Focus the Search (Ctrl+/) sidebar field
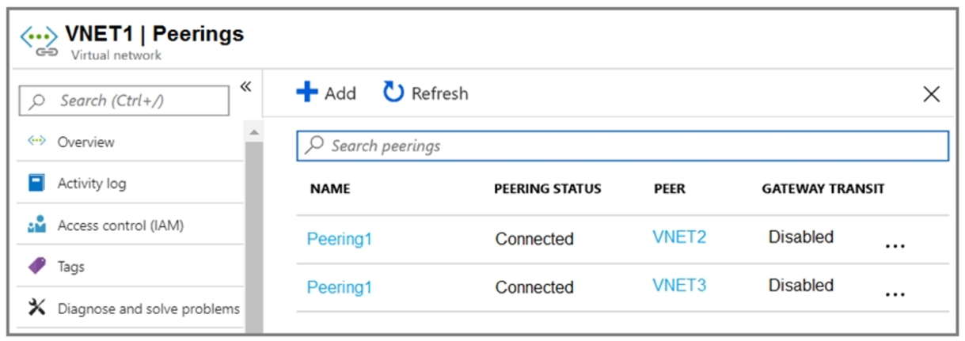This screenshot has height=341, width=965. (x=123, y=100)
